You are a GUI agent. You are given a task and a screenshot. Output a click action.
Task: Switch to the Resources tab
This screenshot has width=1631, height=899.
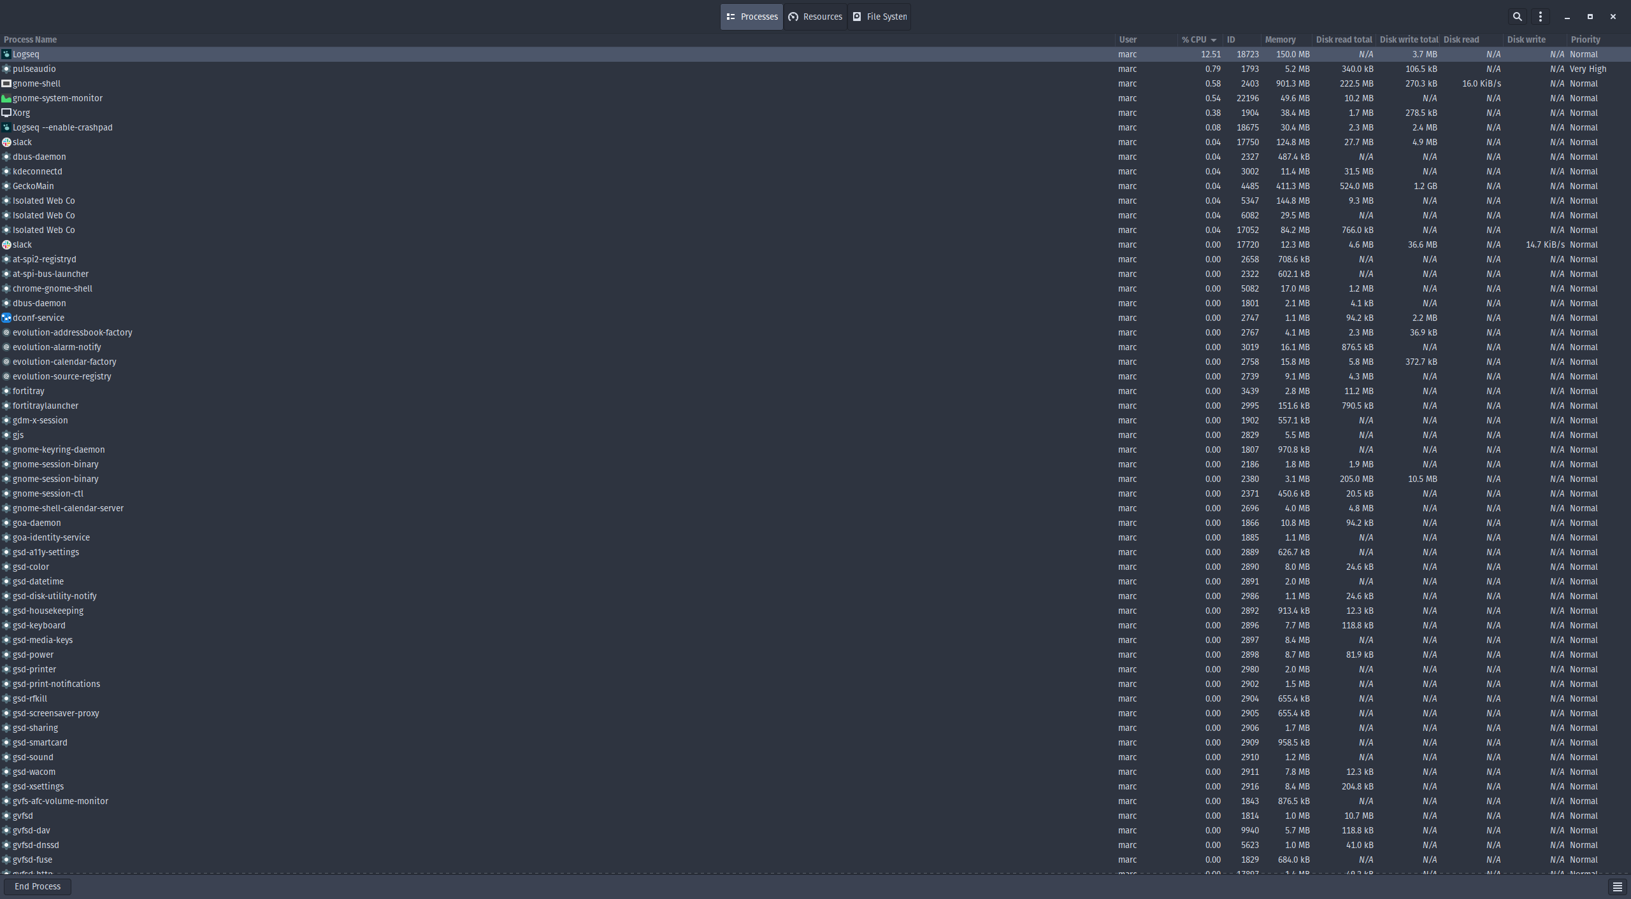coord(815,16)
